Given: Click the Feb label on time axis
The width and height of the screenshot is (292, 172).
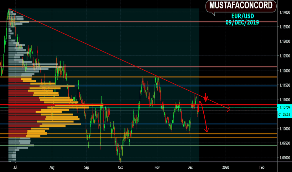Looking at the screenshot, I should coord(262,167).
